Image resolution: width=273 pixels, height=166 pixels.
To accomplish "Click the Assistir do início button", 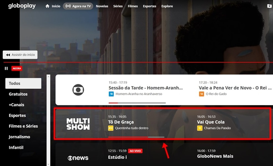I will 20,55.
